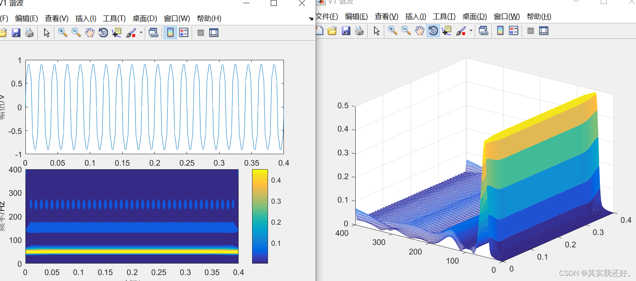Click Hide Plot Tools in left figure
Viewport: 636px width, 281px height.
pos(201,33)
